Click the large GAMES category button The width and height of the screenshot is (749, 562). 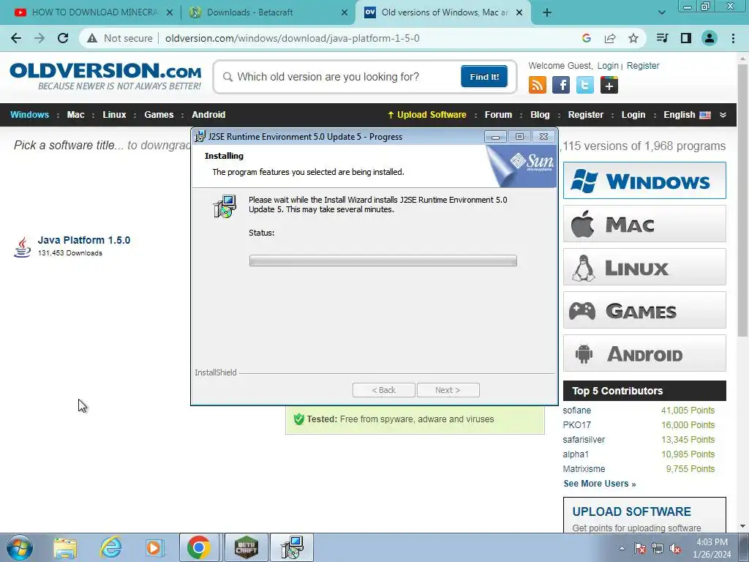(x=644, y=310)
